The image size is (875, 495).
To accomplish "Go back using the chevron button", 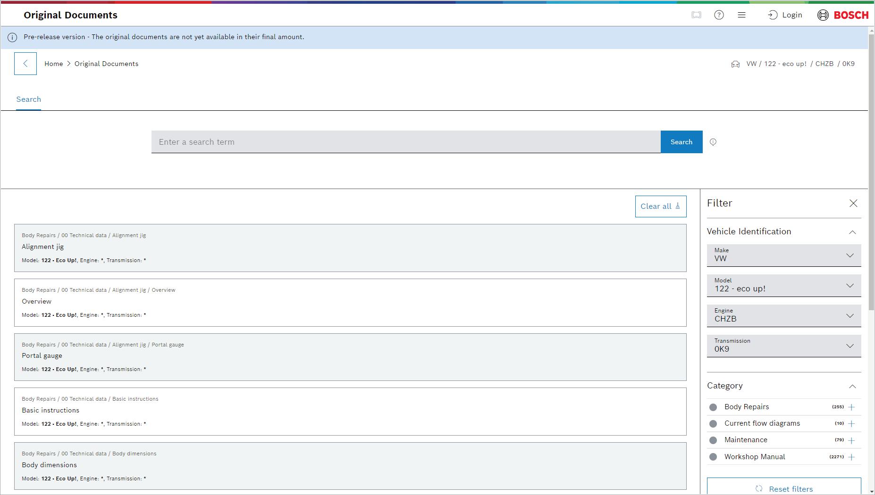I will click(25, 64).
